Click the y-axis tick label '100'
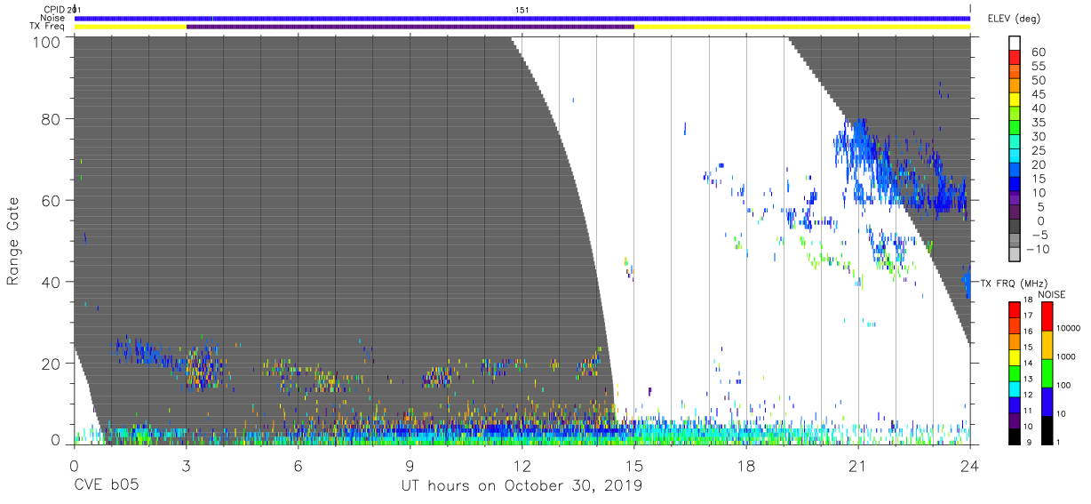The width and height of the screenshot is (1091, 504). [x=49, y=41]
